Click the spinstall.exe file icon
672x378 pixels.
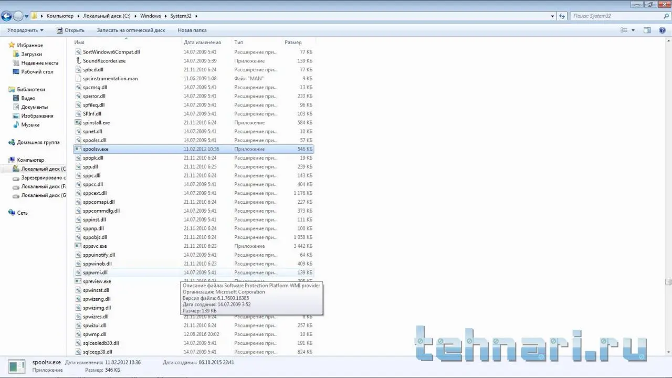(79, 123)
